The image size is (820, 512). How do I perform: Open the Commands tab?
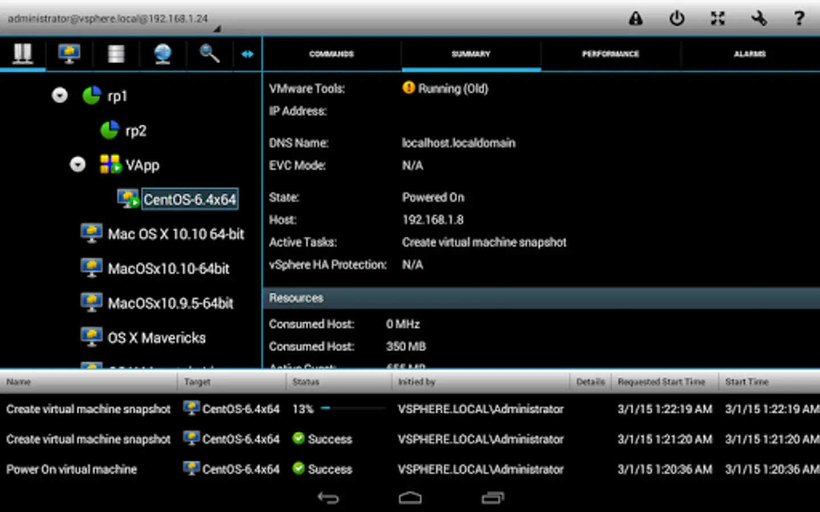pyautogui.click(x=332, y=54)
